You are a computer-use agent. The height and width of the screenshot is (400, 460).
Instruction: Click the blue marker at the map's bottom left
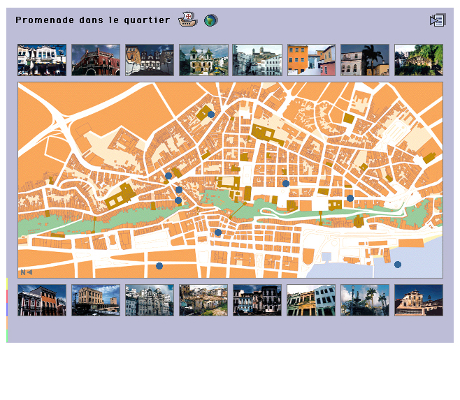159,266
